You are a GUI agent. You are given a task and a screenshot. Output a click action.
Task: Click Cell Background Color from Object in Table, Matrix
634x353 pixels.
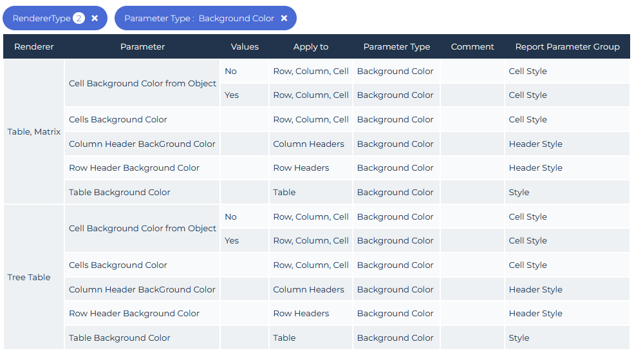142,84
